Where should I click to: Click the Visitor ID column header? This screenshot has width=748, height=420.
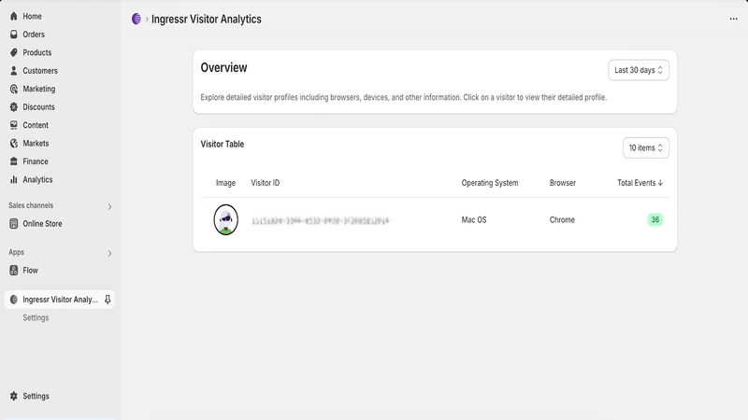pos(266,183)
